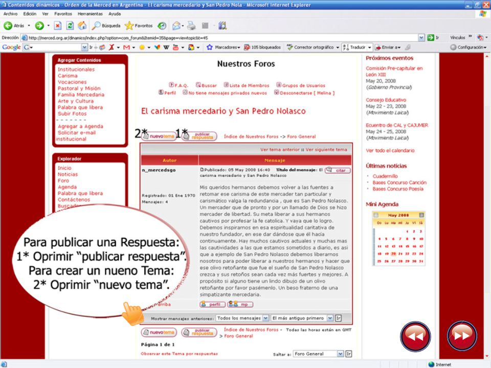Screen dimensions: 491x368
Task: Stop page loading with red X icon
Action: [x=58, y=26]
